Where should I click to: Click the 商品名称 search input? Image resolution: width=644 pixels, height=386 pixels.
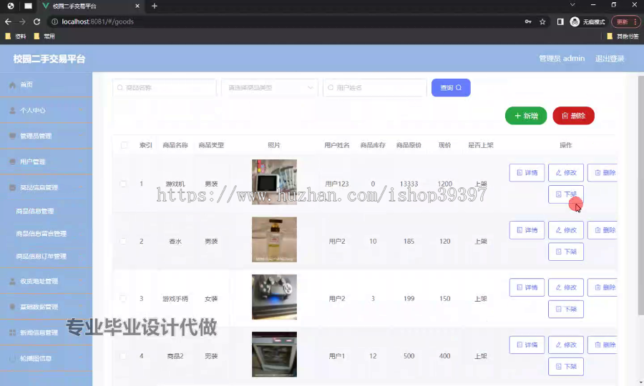[x=165, y=88]
